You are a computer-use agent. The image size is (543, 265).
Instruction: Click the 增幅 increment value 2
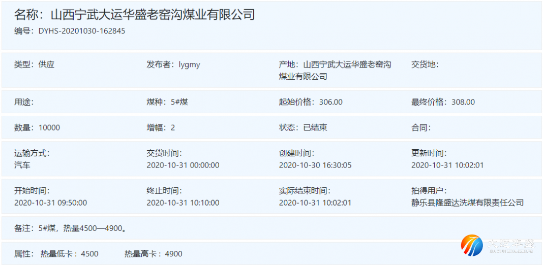click(172, 127)
